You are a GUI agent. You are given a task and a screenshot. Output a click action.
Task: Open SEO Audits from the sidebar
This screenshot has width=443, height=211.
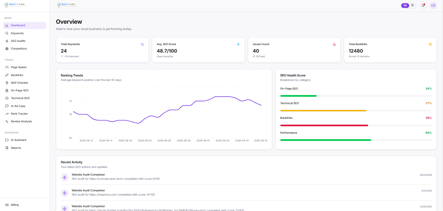(x=25, y=41)
